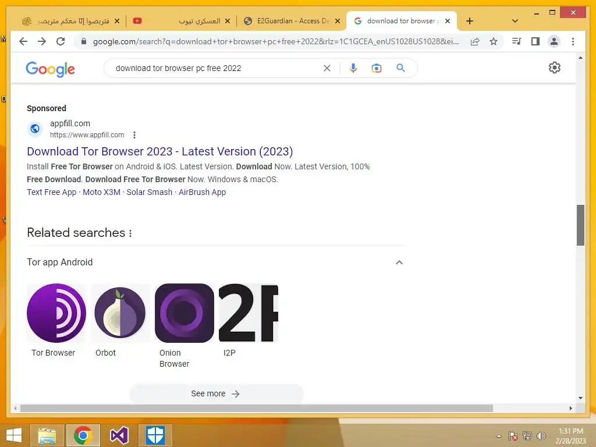Open the https://www.appfill.com URL line
Screen dimensions: 596x447
click(87, 135)
